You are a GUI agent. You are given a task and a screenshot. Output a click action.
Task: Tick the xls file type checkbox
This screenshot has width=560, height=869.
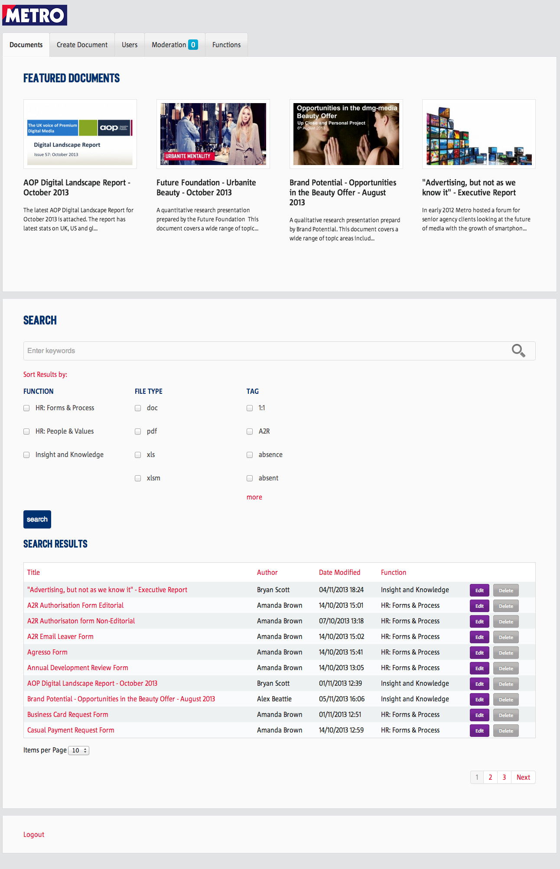click(x=138, y=455)
